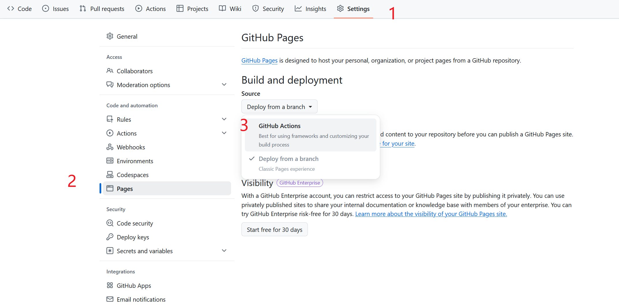Select the Deploy keys key icon
The width and height of the screenshot is (619, 308).
pyautogui.click(x=110, y=237)
